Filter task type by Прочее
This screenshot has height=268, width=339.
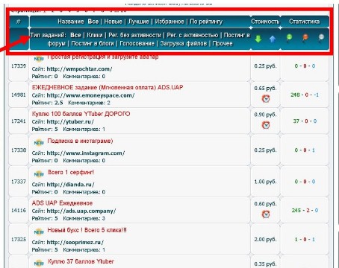pos(223,43)
